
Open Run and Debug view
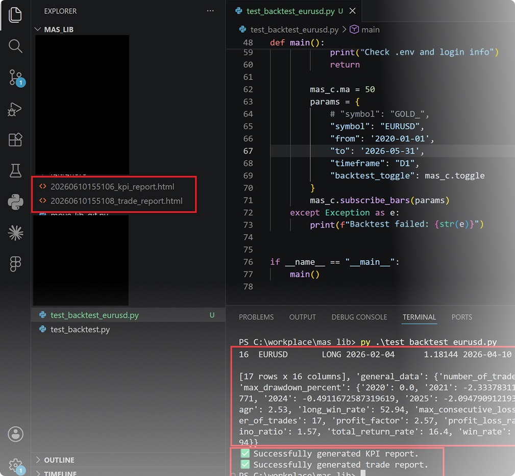[x=15, y=109]
